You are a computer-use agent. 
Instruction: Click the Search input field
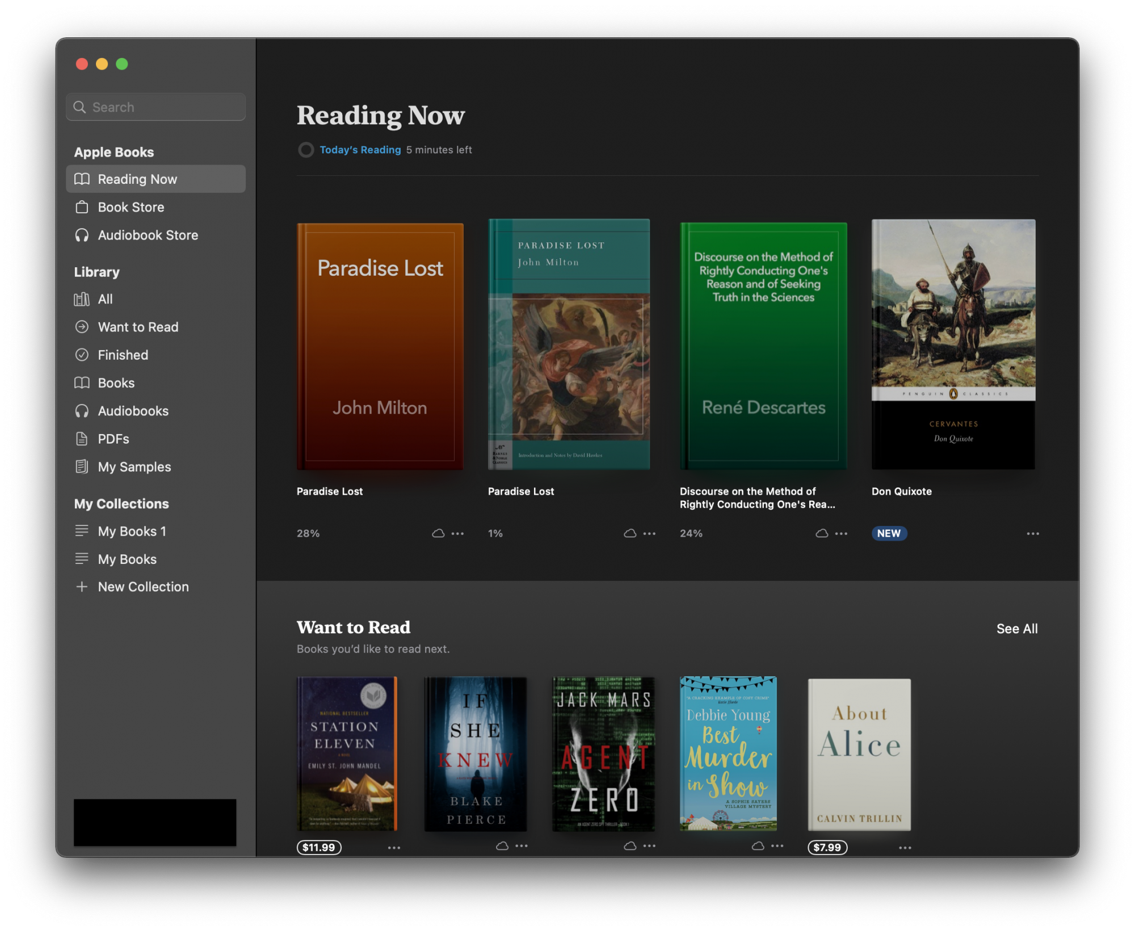[155, 107]
